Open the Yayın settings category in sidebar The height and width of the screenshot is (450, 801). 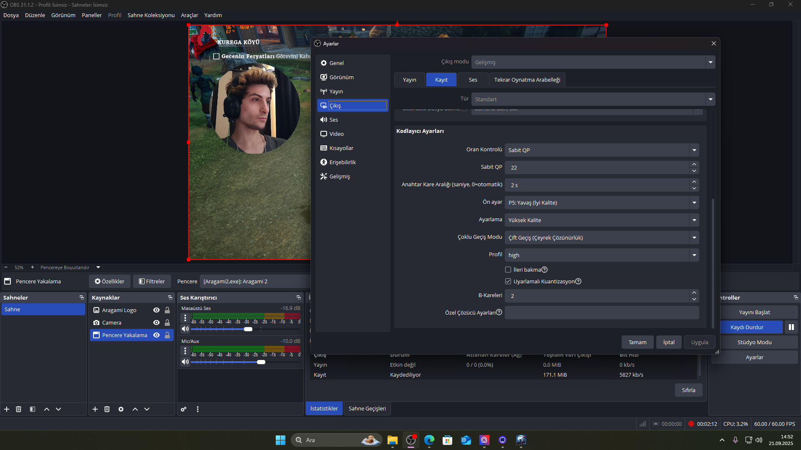point(353,91)
